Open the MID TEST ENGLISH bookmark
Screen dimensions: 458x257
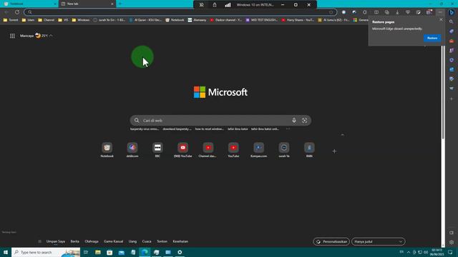(x=262, y=20)
